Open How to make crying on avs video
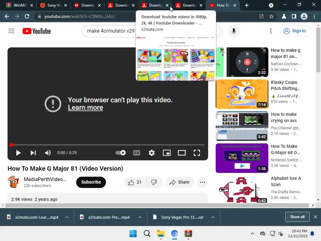This screenshot has height=241, width=321. [242, 126]
